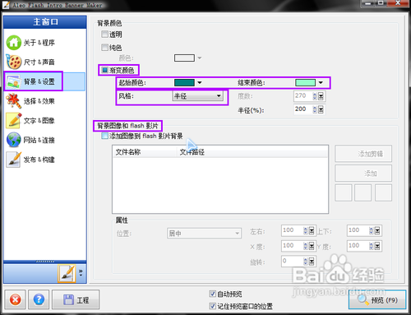The image size is (411, 315).
Task: Click the 添加剪辑 button
Action: click(x=363, y=154)
